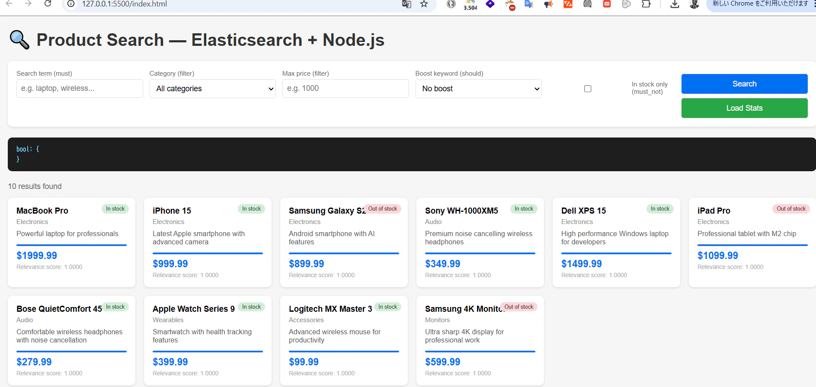Reload the page with the refresh icon

(48, 3)
